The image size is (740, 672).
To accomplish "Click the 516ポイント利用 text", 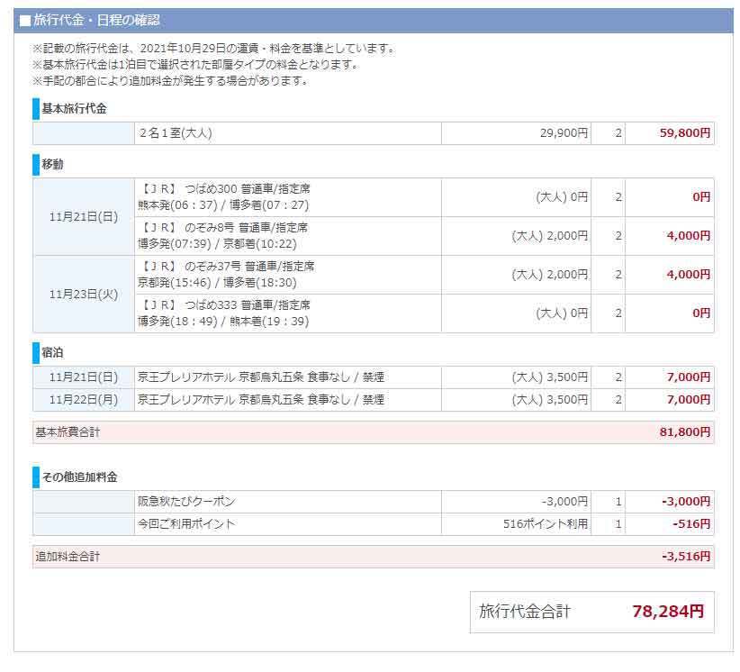I will [x=546, y=524].
